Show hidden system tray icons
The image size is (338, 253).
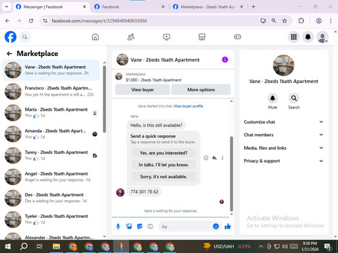click(261, 246)
